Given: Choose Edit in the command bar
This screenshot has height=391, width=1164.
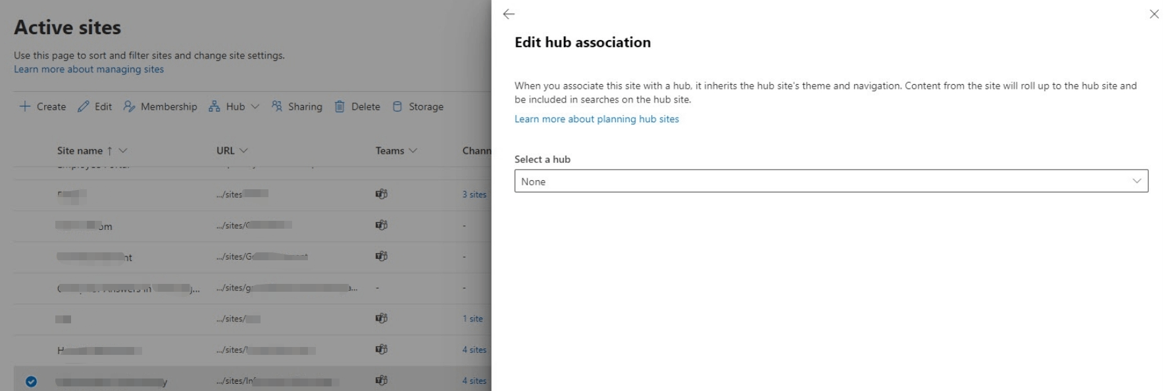Looking at the screenshot, I should (95, 106).
